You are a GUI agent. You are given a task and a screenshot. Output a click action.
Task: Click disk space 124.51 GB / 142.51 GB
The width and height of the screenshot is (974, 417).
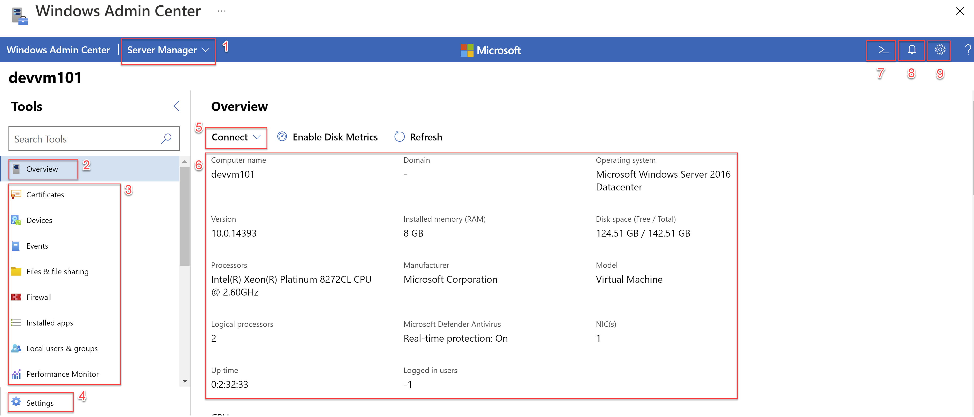[x=643, y=233]
